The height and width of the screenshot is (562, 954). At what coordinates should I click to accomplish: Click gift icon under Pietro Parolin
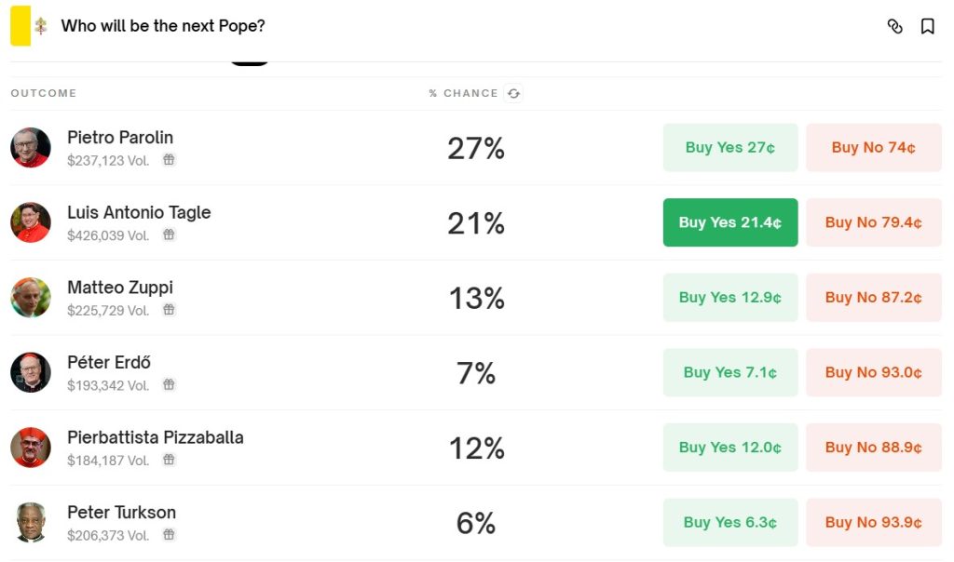click(169, 160)
